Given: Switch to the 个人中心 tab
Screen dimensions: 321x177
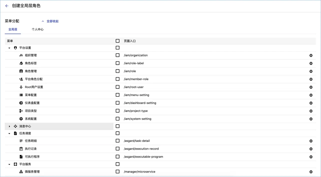Looking at the screenshot, I should 38,29.
